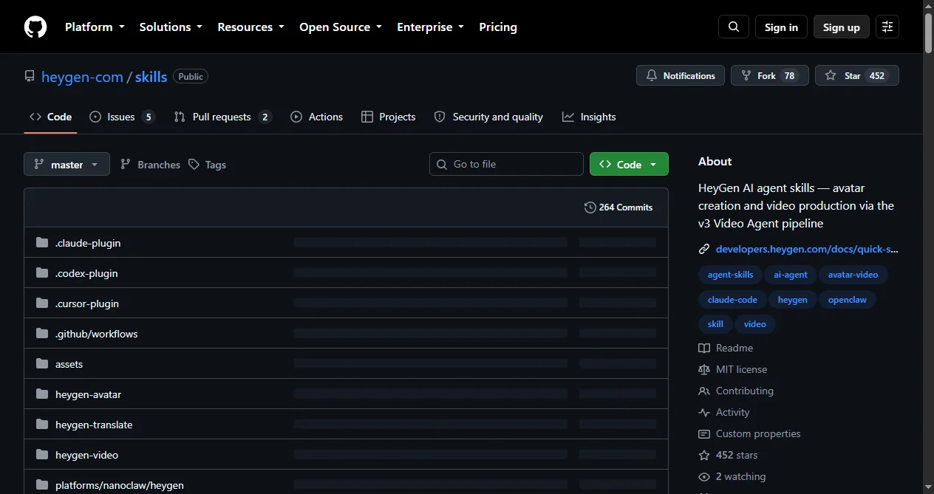Expand the green Code dropdown

point(629,164)
